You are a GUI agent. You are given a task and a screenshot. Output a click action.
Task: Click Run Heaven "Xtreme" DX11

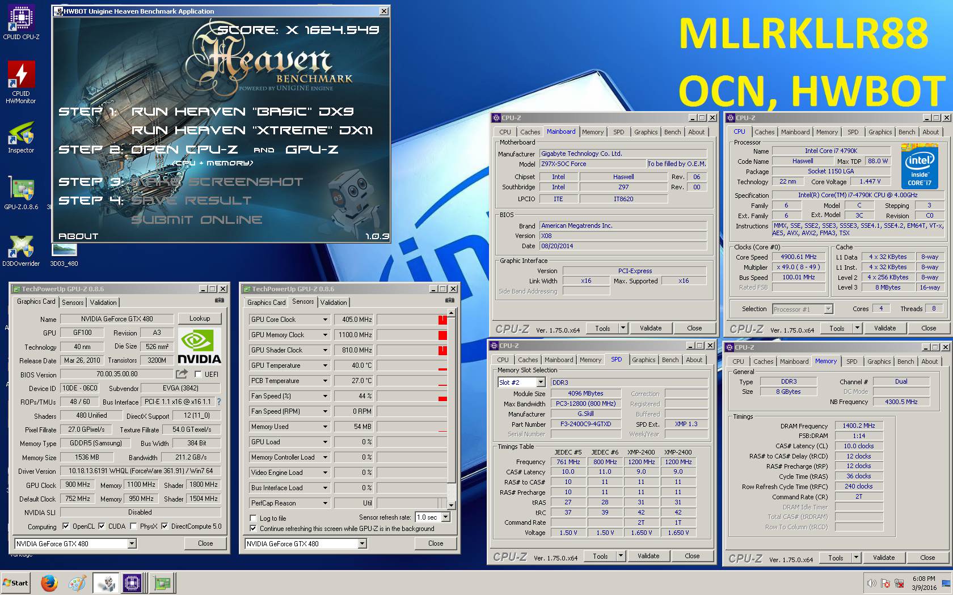pyautogui.click(x=252, y=130)
